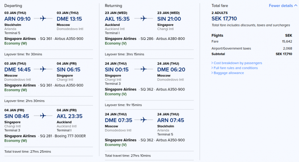Click the Returning section heading
Image resolution: width=299 pixels, height=162 pixels.
click(113, 6)
